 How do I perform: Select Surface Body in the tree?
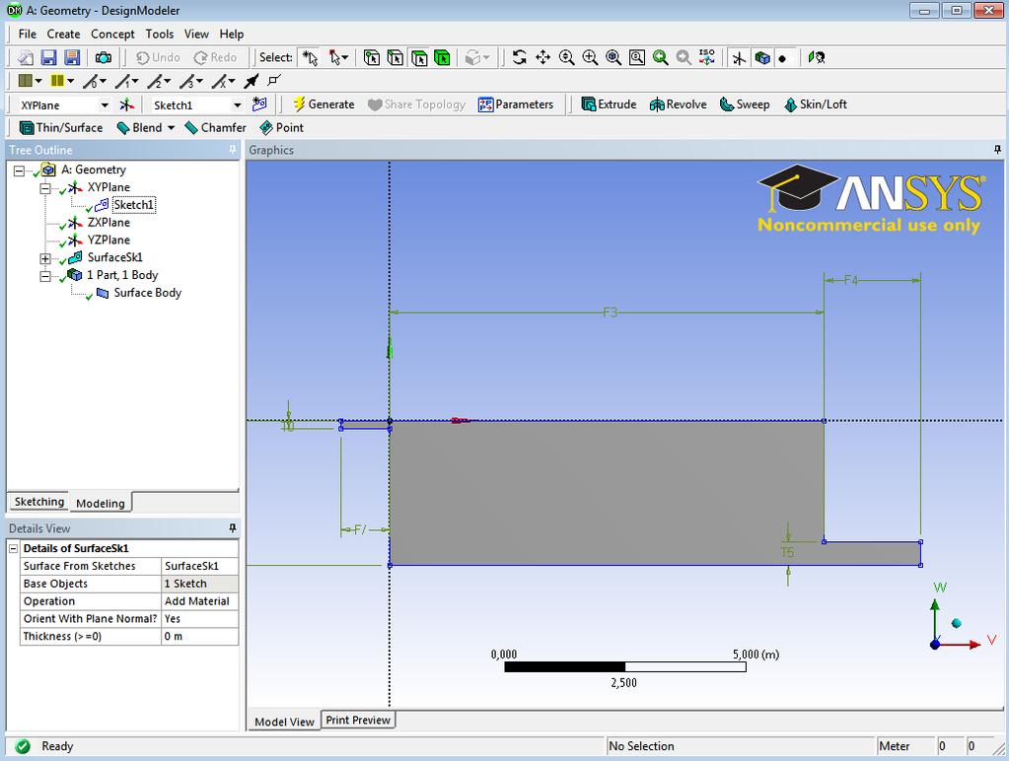coord(147,293)
